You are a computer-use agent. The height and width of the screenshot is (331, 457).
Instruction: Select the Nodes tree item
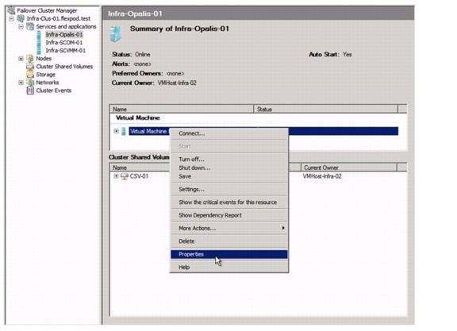(x=44, y=59)
